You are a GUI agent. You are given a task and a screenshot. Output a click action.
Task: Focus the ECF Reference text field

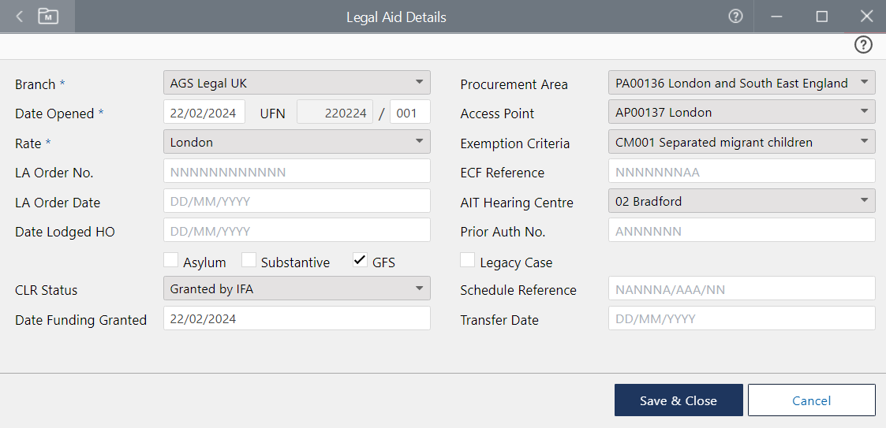tap(741, 171)
